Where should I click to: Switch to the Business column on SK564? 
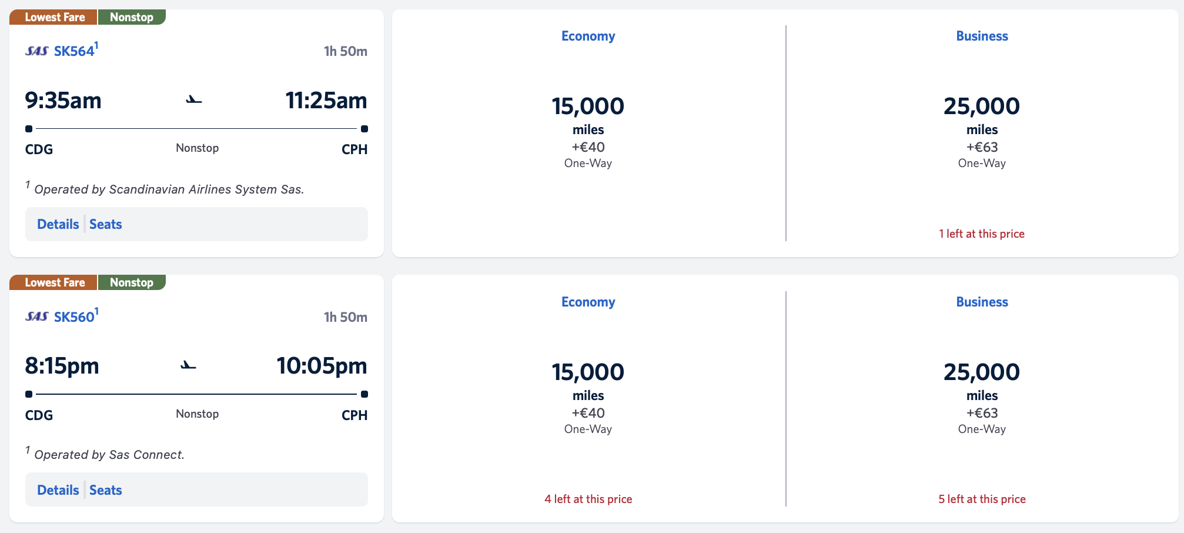[981, 36]
